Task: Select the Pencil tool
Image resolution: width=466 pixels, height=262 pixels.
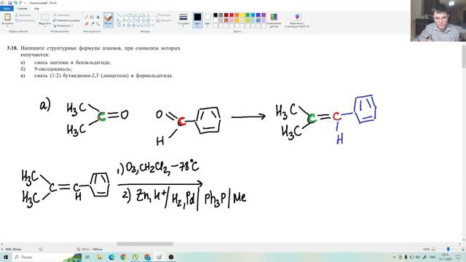Action: pos(87,17)
